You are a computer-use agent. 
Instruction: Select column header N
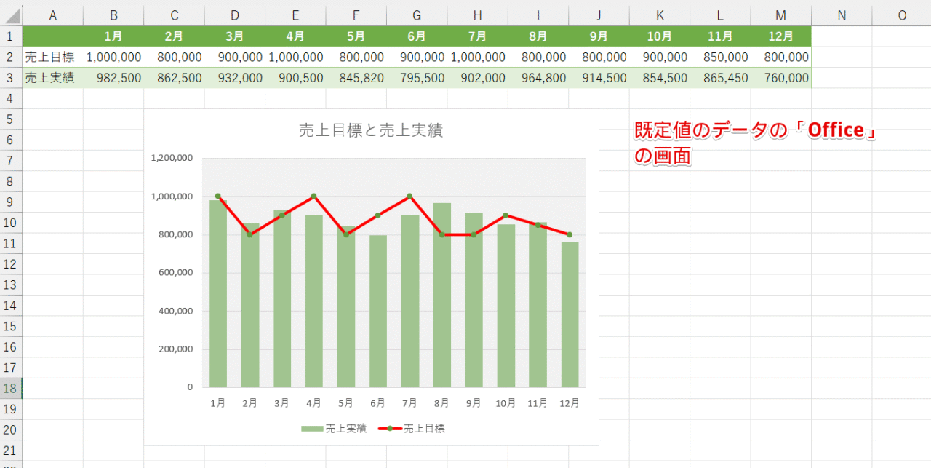(842, 15)
